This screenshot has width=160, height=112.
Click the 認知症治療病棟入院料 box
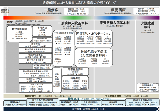(142, 102)
